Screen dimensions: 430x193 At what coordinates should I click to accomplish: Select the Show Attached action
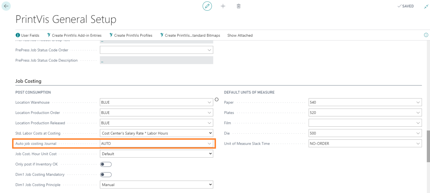[240, 35]
